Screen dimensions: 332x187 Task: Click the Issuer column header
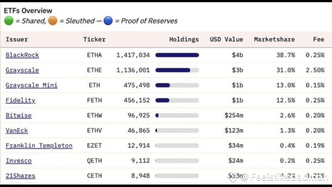tap(17, 40)
